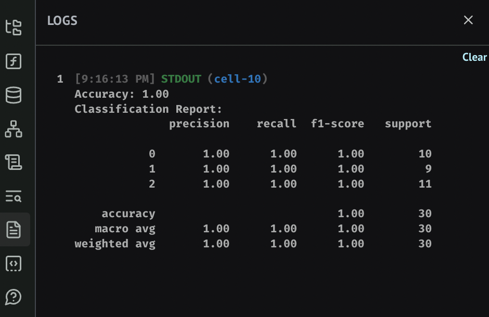Click class label 0 in report
489x317 pixels.
152,153
